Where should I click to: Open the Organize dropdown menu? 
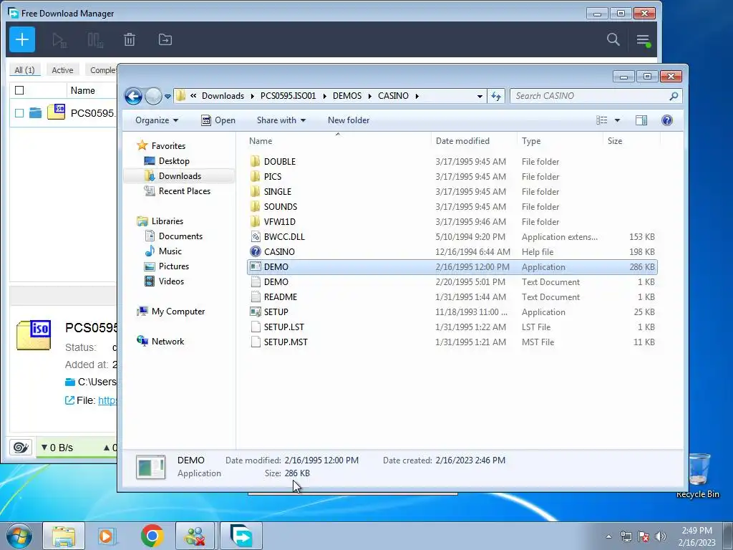point(157,120)
